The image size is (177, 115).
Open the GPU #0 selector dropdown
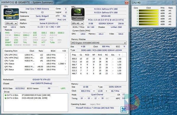coord(77,23)
